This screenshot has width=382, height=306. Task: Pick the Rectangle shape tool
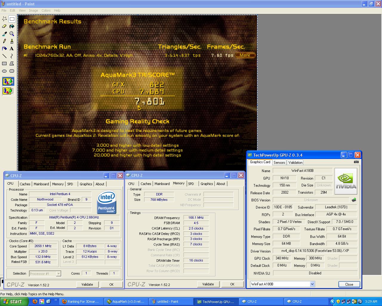coord(4,63)
